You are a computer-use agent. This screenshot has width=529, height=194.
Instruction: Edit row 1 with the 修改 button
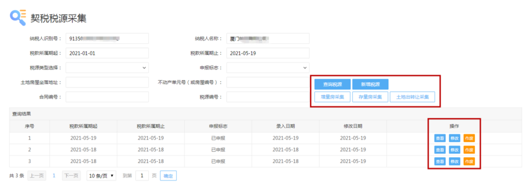454,138
